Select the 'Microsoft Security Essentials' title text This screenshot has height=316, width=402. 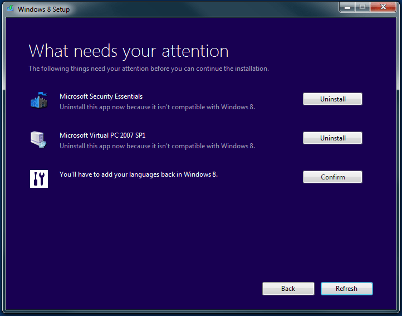tap(101, 96)
